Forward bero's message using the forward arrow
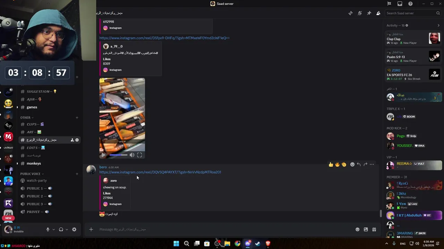444x249 pixels. pos(365,164)
